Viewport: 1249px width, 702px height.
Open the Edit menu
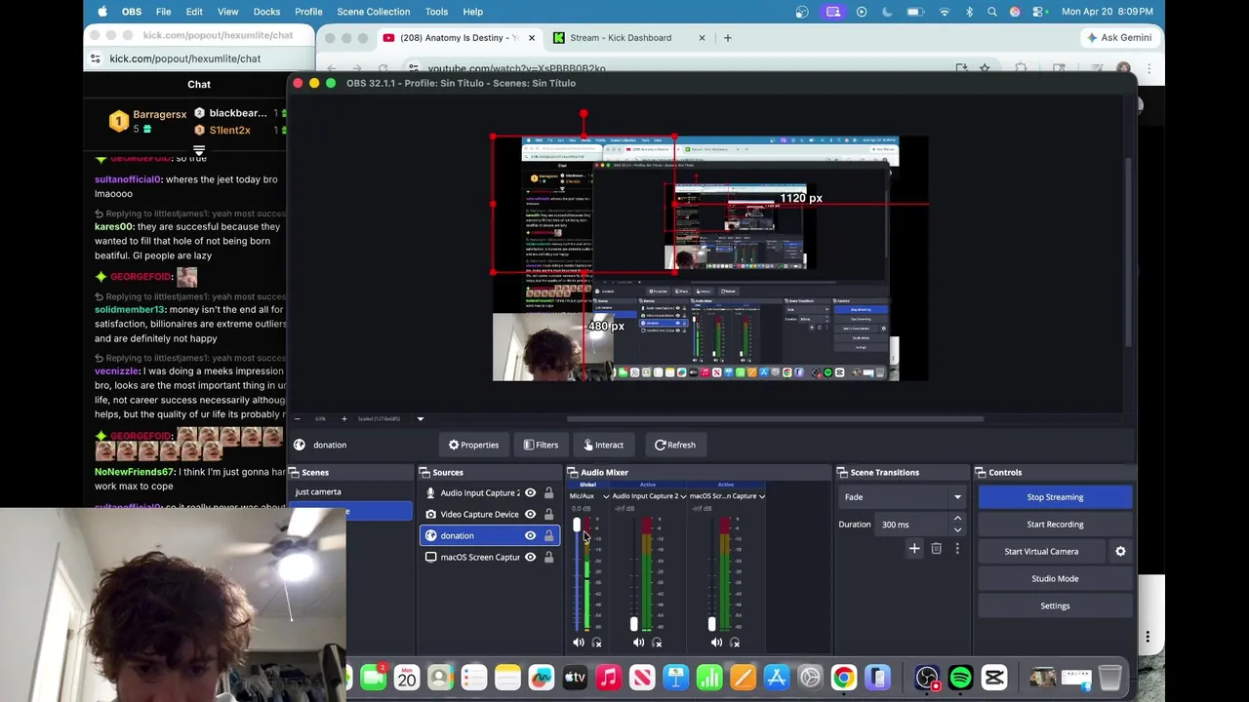click(x=194, y=12)
